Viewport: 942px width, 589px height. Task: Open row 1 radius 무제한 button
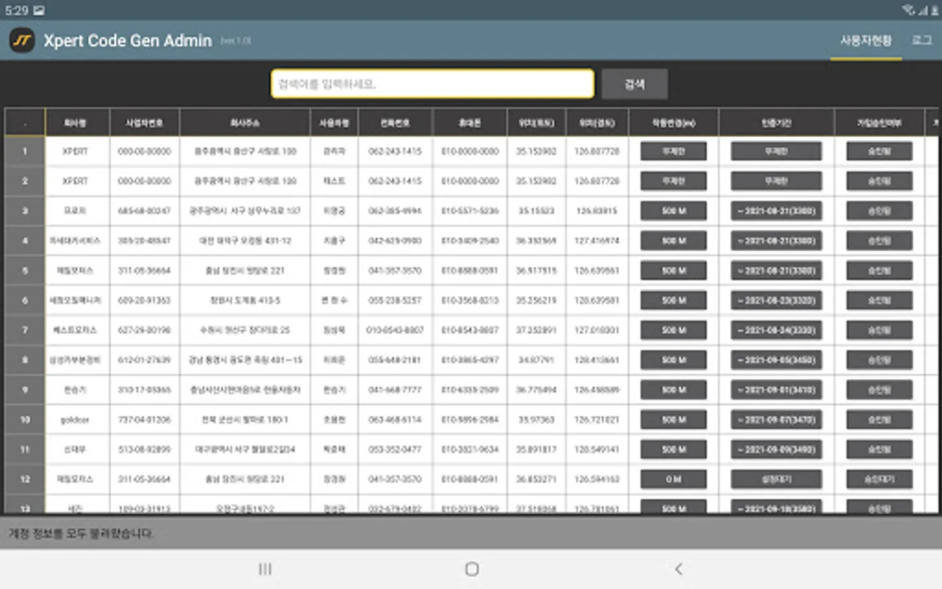pyautogui.click(x=674, y=151)
